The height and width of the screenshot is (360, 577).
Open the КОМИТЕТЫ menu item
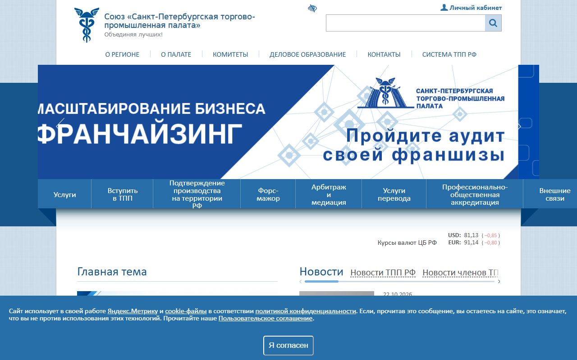click(230, 54)
